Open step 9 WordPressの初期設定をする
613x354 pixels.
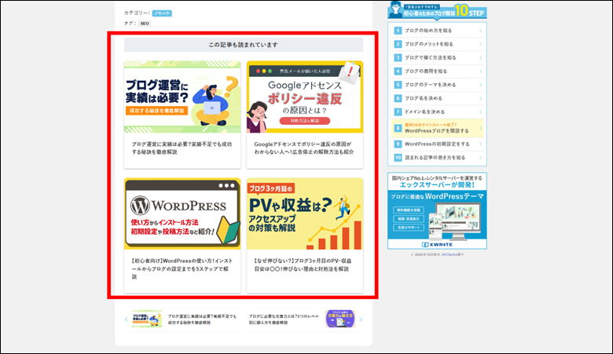tap(437, 144)
